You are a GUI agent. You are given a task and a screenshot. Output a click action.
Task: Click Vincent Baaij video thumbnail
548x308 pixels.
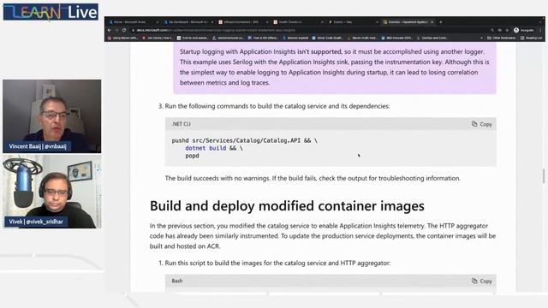point(51,116)
